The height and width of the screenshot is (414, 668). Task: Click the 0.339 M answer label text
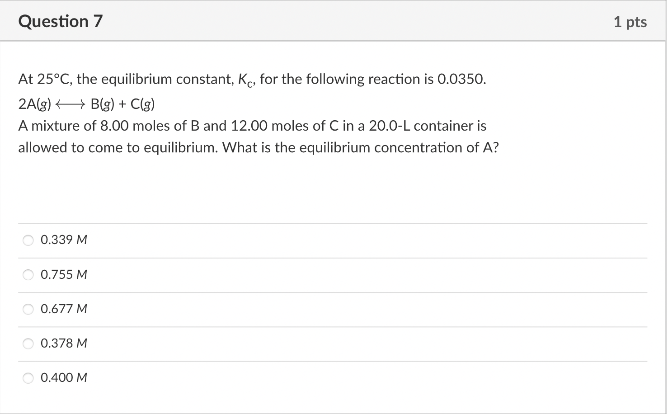pos(63,240)
